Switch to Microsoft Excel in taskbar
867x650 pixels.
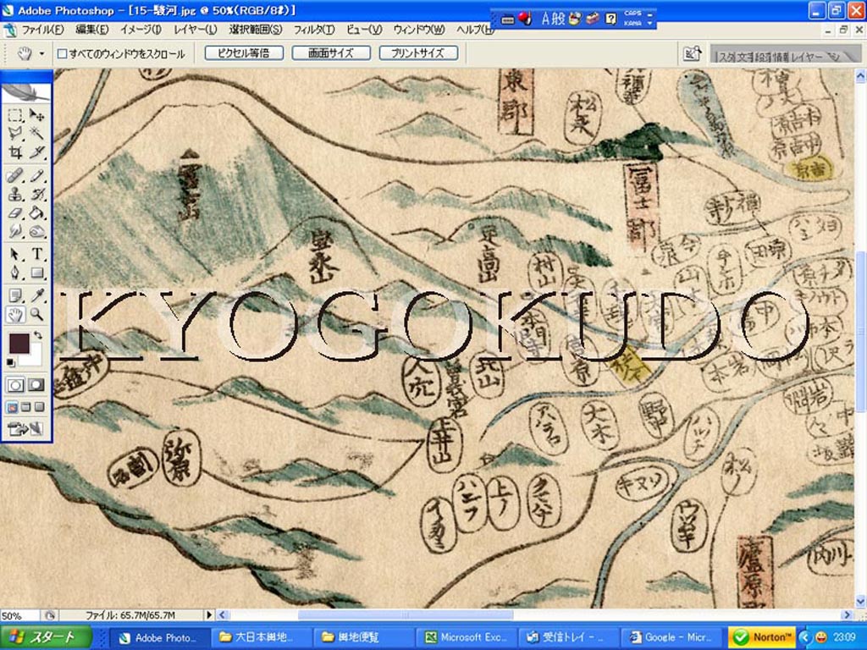coord(467,637)
